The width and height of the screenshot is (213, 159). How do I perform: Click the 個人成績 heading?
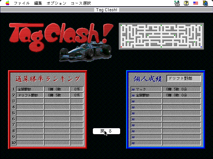point(148,79)
